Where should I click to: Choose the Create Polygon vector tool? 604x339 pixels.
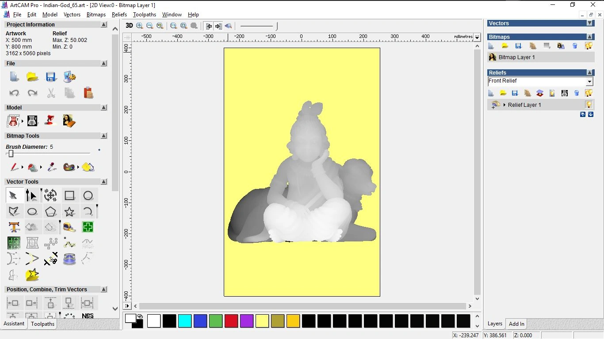(51, 211)
